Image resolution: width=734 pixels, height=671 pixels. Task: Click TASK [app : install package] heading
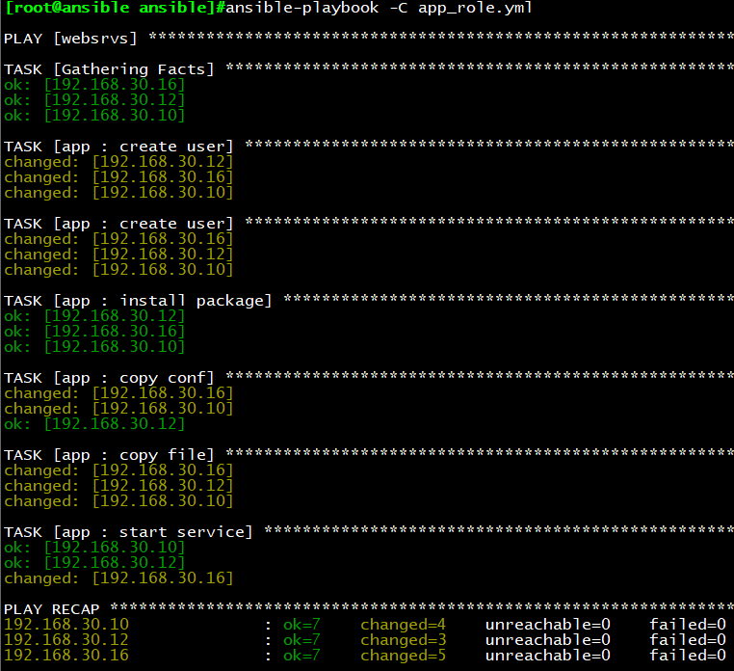(x=138, y=301)
